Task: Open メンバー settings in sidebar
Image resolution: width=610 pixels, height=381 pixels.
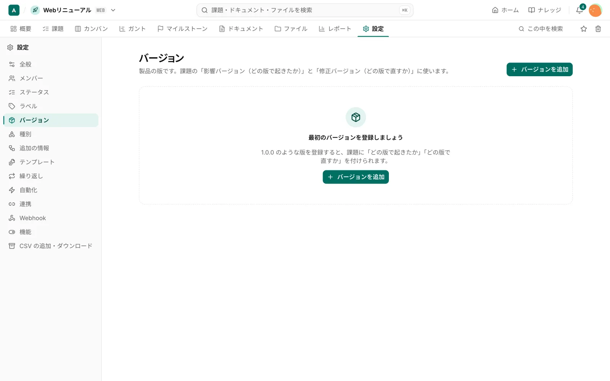Action: [51, 78]
